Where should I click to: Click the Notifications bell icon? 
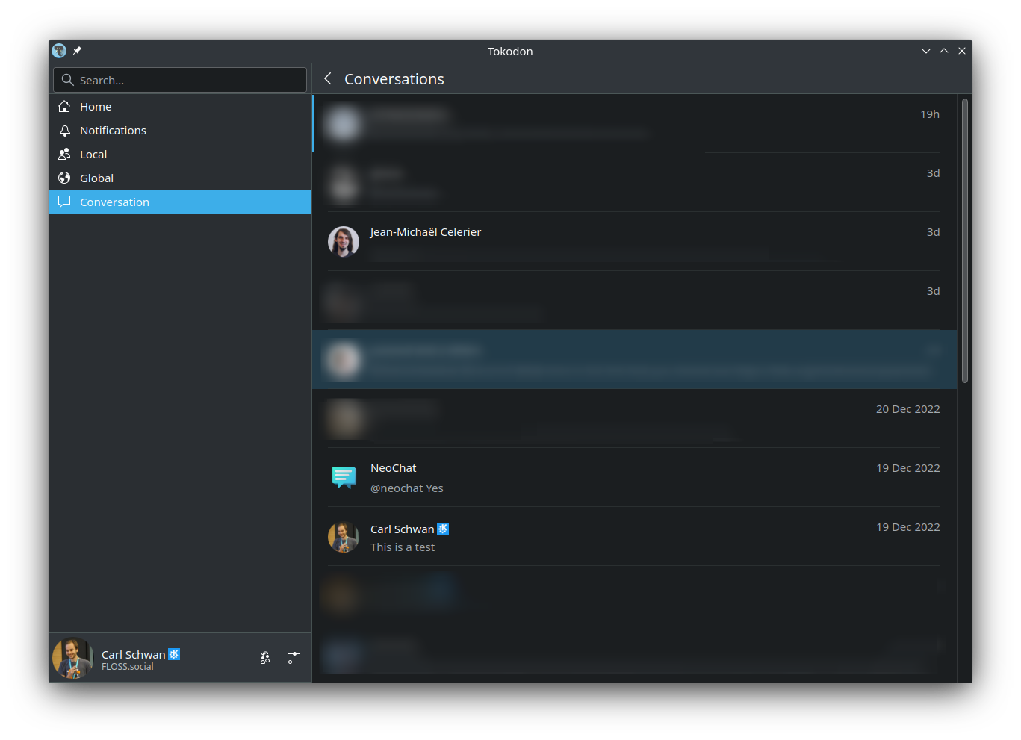click(x=64, y=131)
